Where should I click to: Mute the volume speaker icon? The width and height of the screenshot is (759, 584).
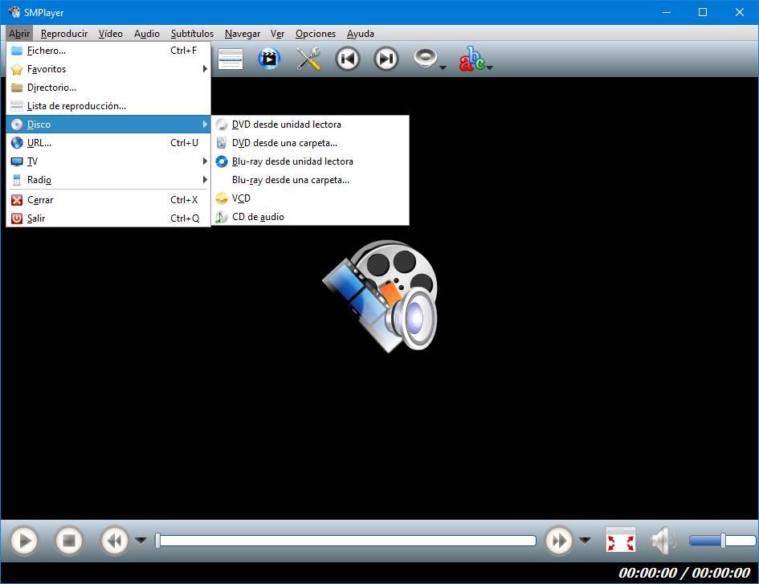tap(662, 540)
